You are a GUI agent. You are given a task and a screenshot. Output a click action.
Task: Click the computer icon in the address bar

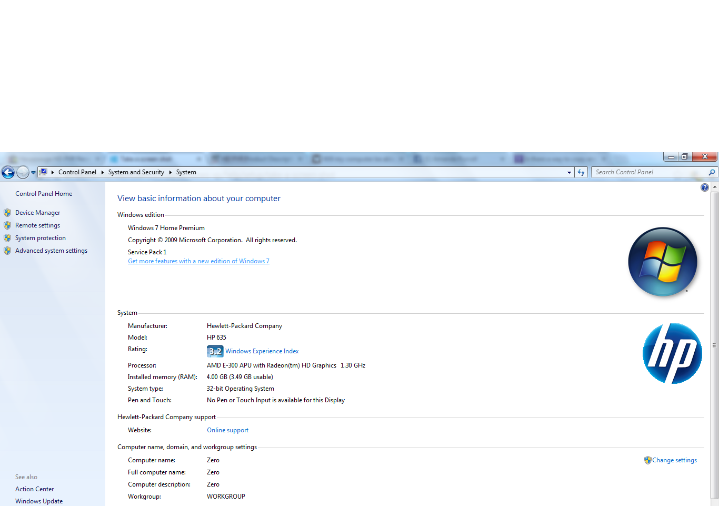coord(44,172)
